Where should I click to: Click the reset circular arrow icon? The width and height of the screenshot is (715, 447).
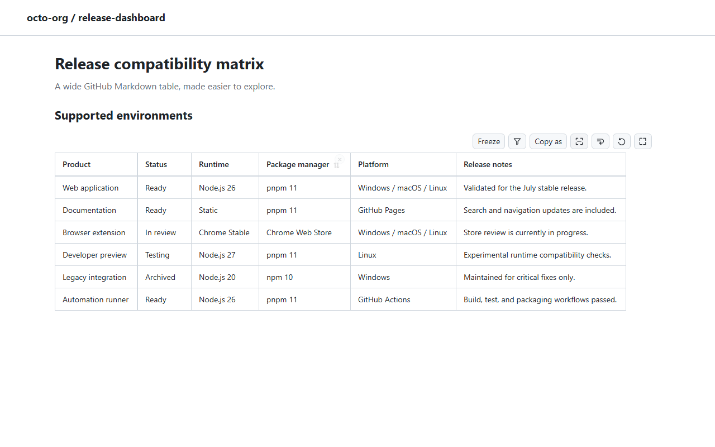(x=622, y=141)
